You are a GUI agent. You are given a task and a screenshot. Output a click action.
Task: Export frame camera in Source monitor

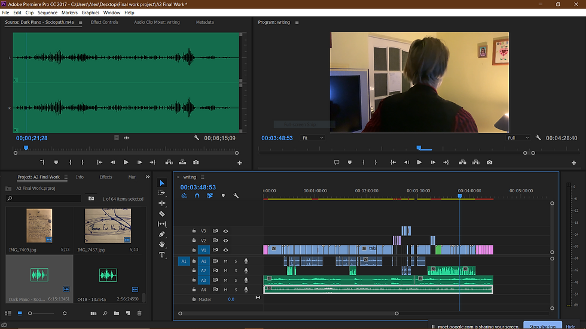196,162
